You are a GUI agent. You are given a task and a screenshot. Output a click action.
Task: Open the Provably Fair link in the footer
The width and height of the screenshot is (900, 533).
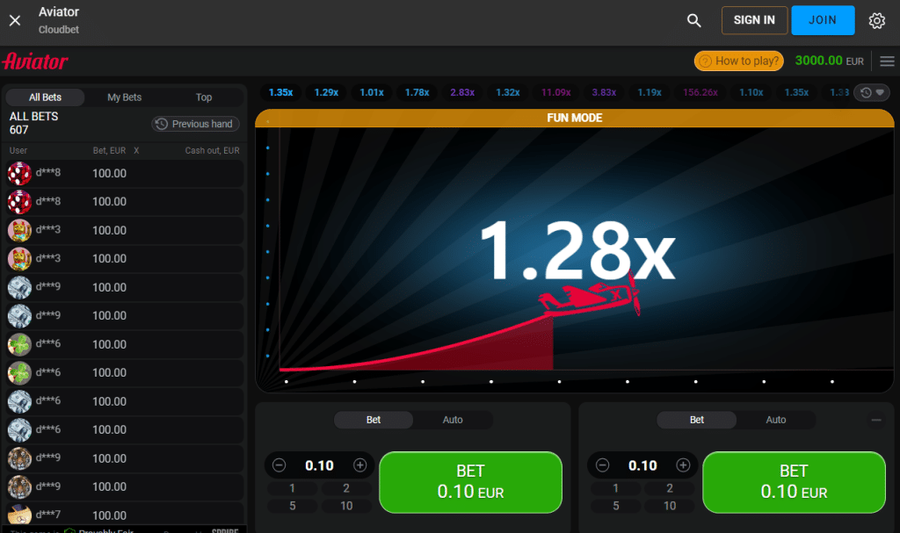(100, 530)
